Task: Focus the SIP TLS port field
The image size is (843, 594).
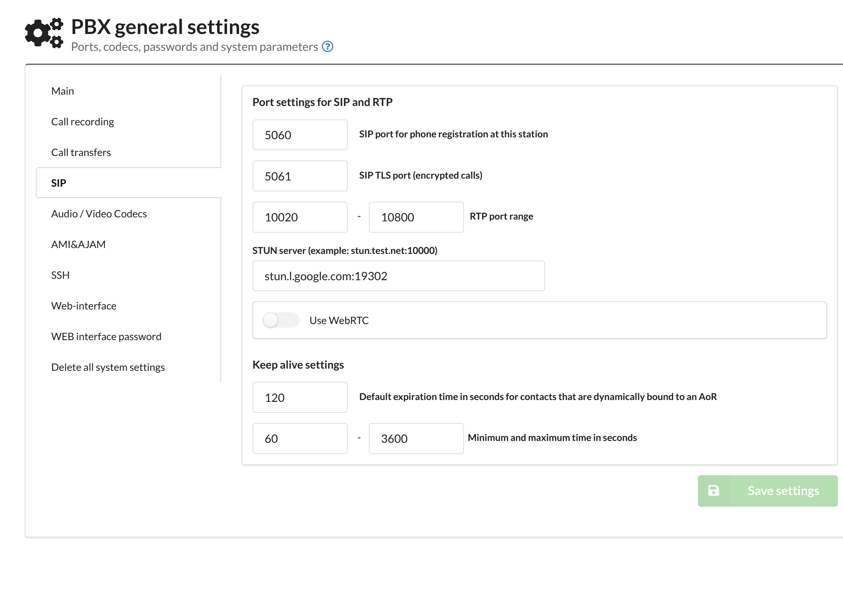Action: click(300, 176)
